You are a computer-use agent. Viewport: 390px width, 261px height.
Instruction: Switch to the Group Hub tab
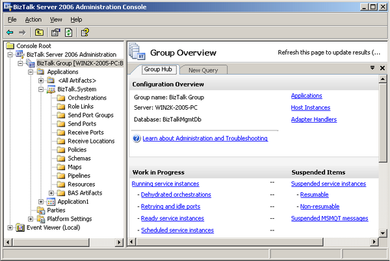[x=158, y=69]
